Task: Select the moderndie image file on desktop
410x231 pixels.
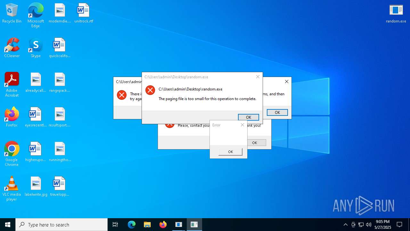Action: coord(60,13)
